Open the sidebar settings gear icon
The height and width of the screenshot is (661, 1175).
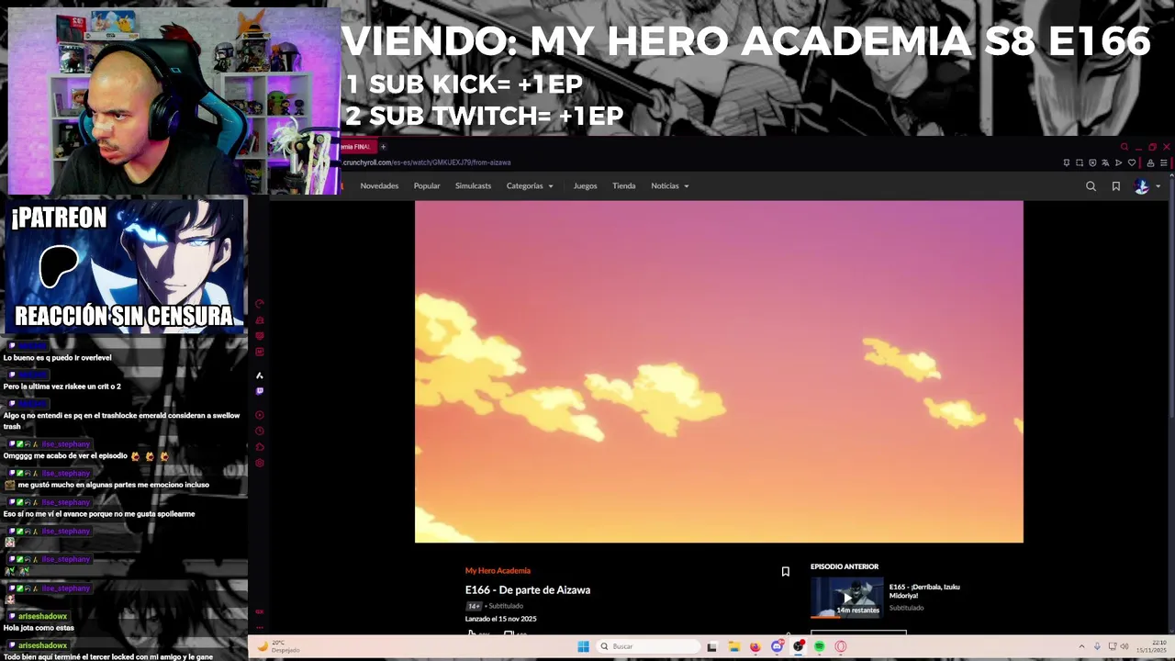pos(259,463)
